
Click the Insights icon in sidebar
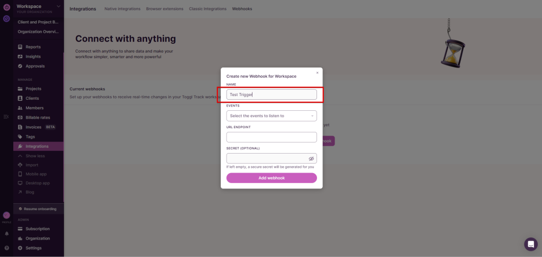coord(21,56)
